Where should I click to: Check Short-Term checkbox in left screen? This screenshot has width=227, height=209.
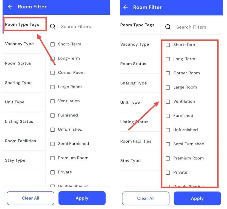point(53,44)
